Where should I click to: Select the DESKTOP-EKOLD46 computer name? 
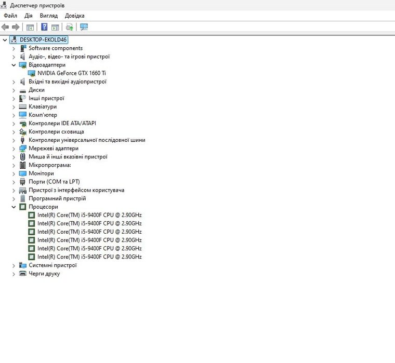[43, 40]
